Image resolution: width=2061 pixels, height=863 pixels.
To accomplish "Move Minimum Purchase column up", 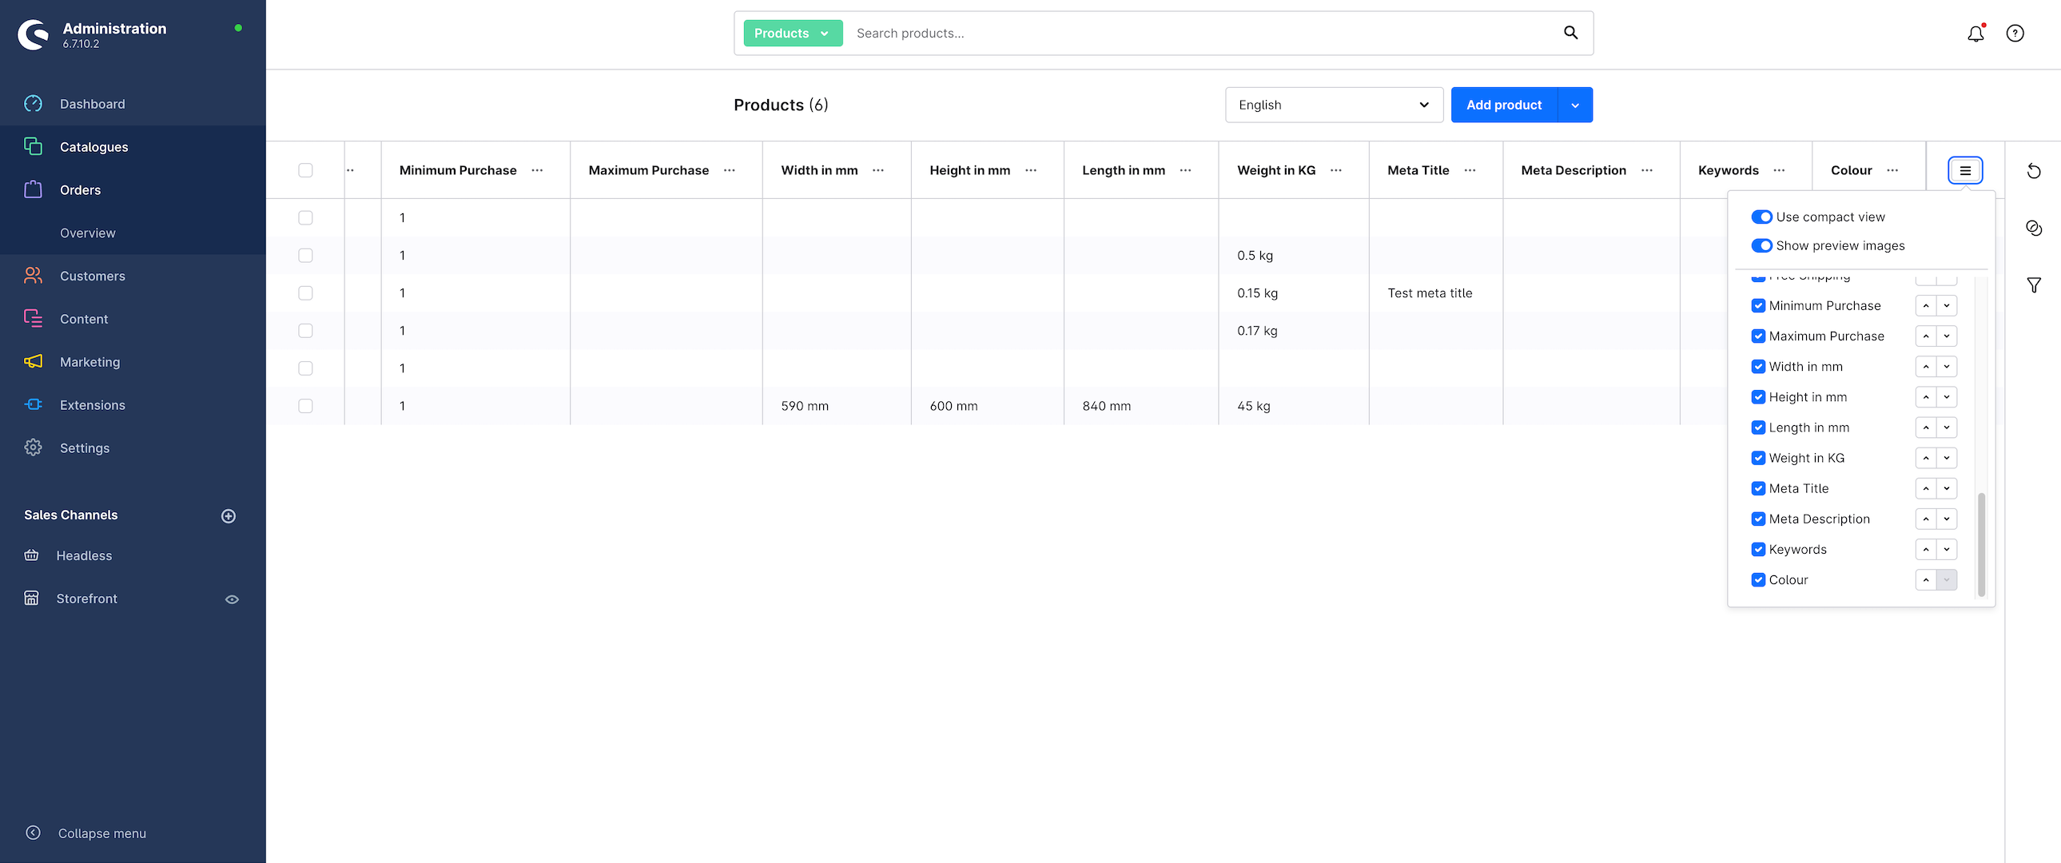I will pyautogui.click(x=1926, y=305).
